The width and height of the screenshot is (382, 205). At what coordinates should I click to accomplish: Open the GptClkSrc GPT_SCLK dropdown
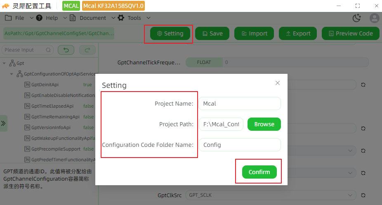(271, 195)
